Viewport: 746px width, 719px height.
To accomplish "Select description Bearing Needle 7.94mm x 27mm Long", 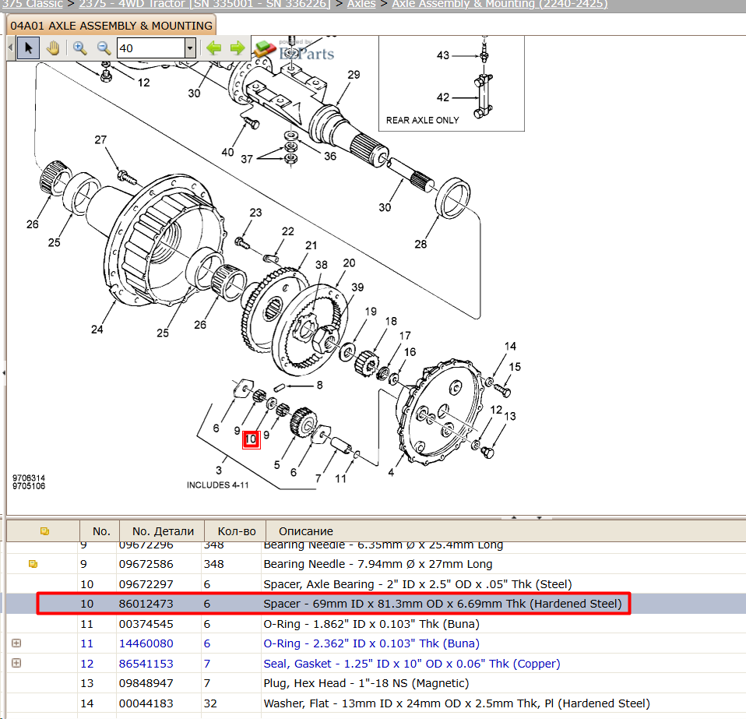I will pos(378,564).
